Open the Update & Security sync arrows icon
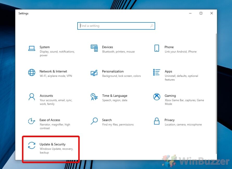232x169 pixels. tap(32, 145)
